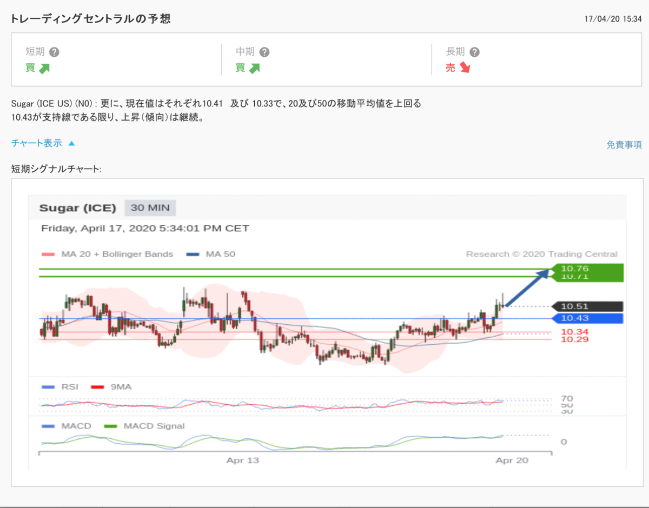Screen dimensions: 649x508
Task: Click the red down arrow under 長期
Action: 465,68
